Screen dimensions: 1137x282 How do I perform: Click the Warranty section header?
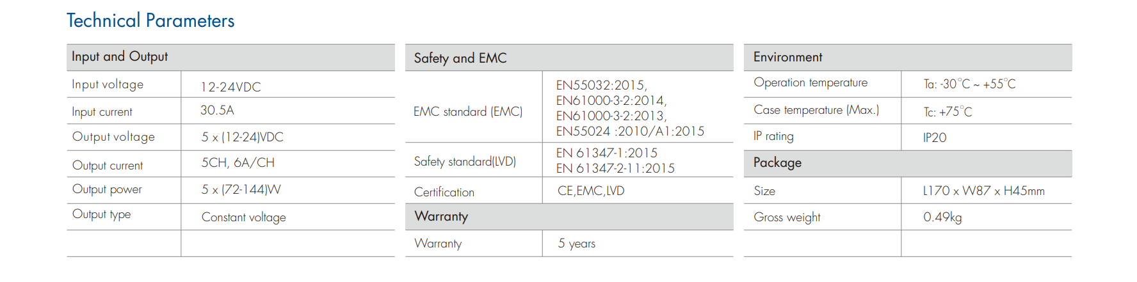pyautogui.click(x=569, y=217)
